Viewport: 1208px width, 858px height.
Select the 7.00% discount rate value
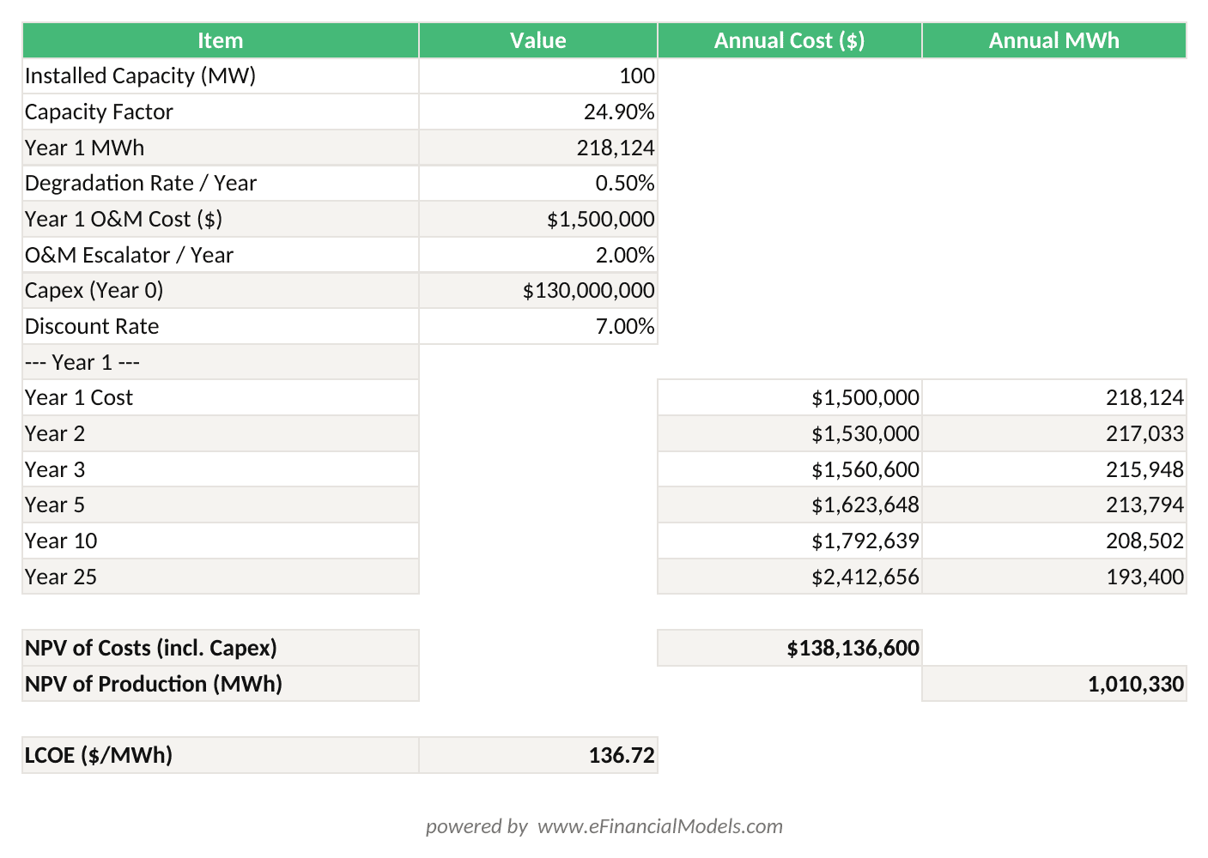point(538,327)
